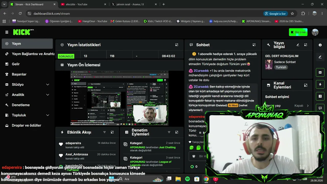Bookmark this page with star icon
This screenshot has height=184, width=327.
pyautogui.click(x=292, y=14)
